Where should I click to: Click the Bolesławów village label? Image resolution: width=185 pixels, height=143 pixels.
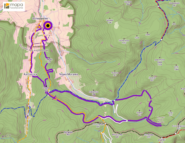coord(40,19)
